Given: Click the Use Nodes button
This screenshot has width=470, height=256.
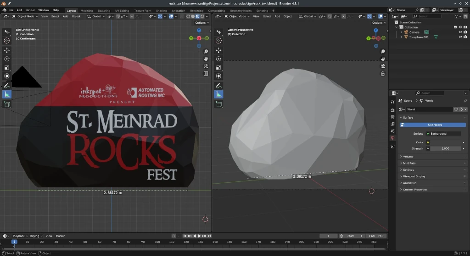Looking at the screenshot, I should (x=433, y=125).
